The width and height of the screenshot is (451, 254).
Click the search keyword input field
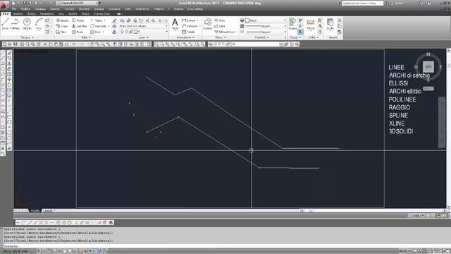click(x=362, y=3)
